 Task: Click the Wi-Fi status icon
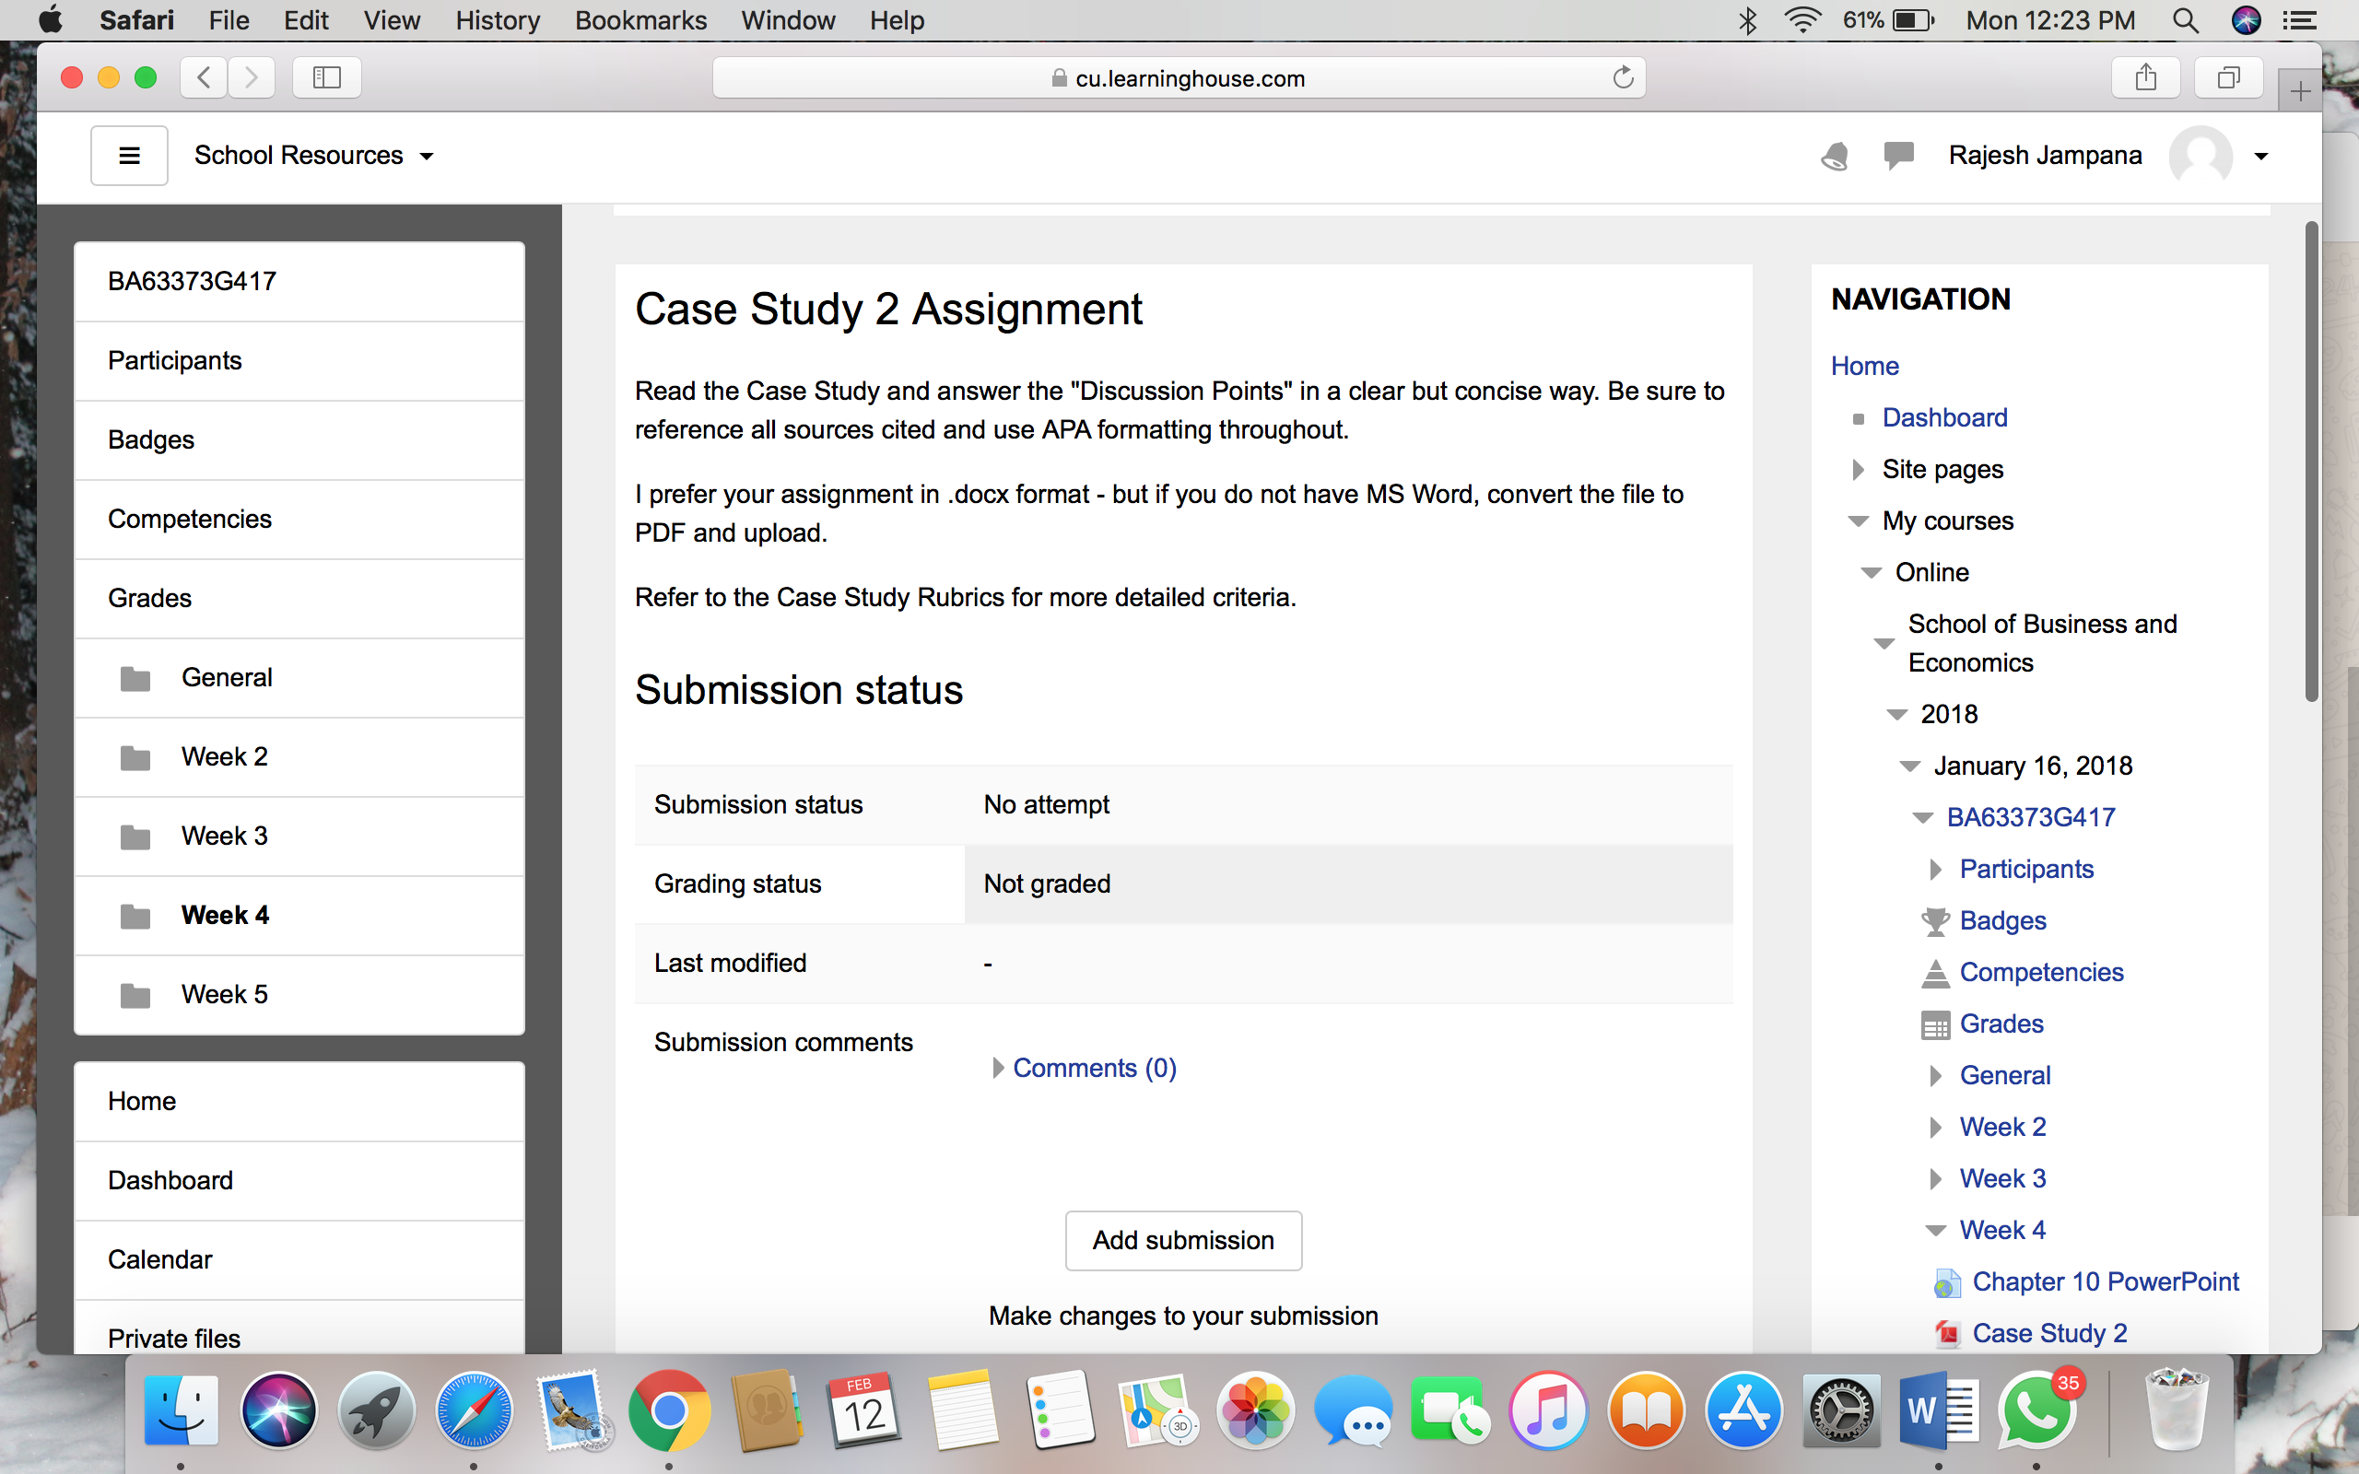[x=1802, y=20]
